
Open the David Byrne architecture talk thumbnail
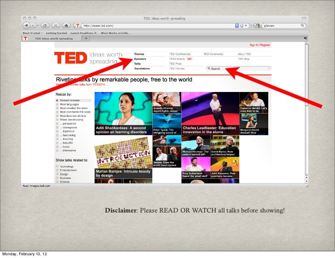point(225,146)
